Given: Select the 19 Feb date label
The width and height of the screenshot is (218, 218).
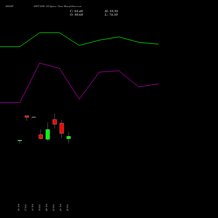Looking at the screenshot, I should 40,207.
